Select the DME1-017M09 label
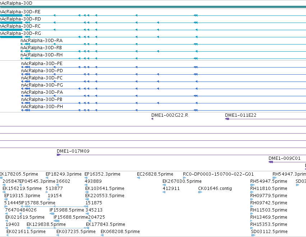Screen dimensions: 306x237 (x=73, y=151)
